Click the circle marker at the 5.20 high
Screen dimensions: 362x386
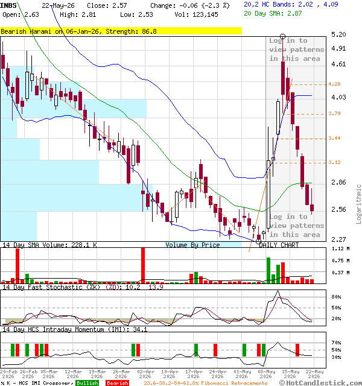(x=283, y=36)
